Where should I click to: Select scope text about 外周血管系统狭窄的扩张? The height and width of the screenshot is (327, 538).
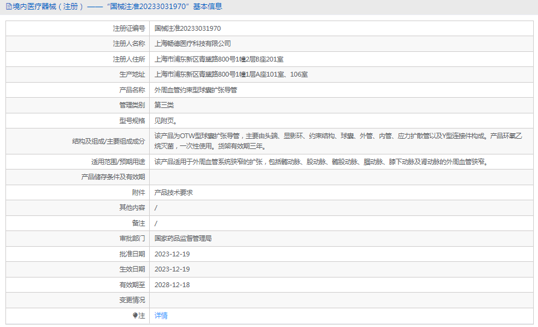click(x=321, y=162)
